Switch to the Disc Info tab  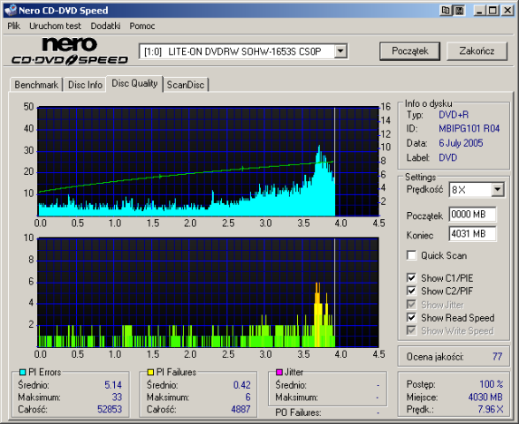pos(85,85)
